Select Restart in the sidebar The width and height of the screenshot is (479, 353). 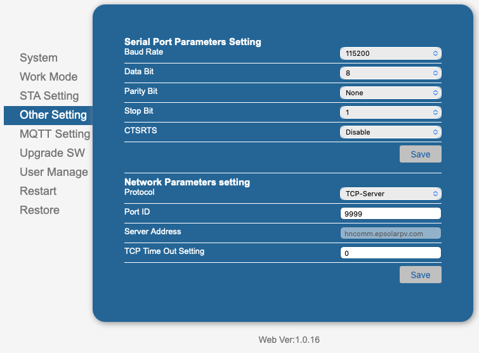pyautogui.click(x=38, y=191)
